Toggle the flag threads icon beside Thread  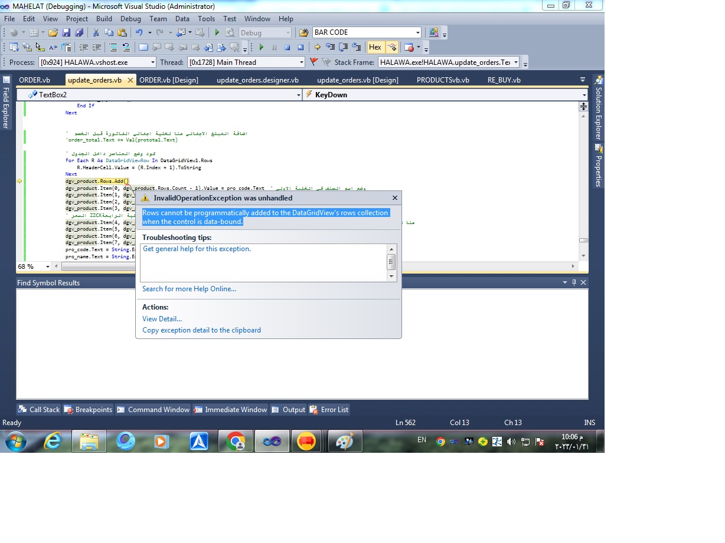click(x=314, y=62)
